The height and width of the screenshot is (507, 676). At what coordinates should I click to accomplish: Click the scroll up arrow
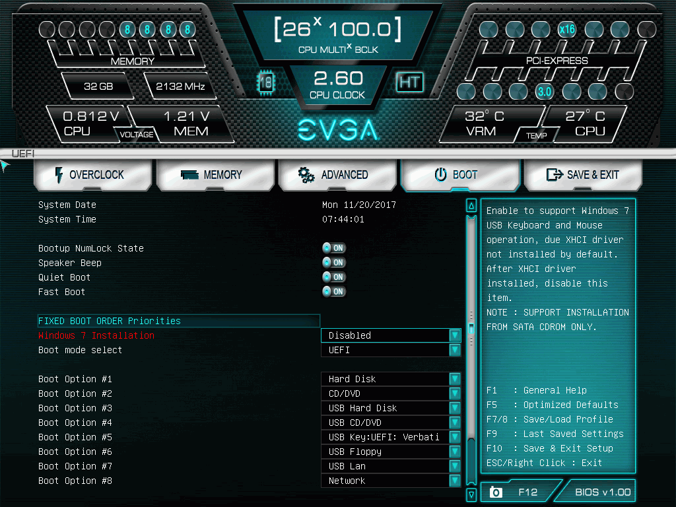pos(471,206)
